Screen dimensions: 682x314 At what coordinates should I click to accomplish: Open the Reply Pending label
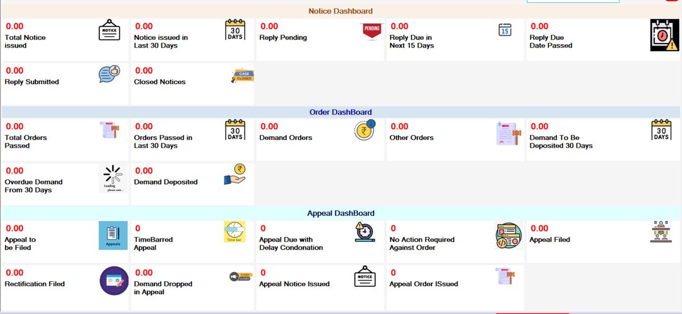coord(283,37)
